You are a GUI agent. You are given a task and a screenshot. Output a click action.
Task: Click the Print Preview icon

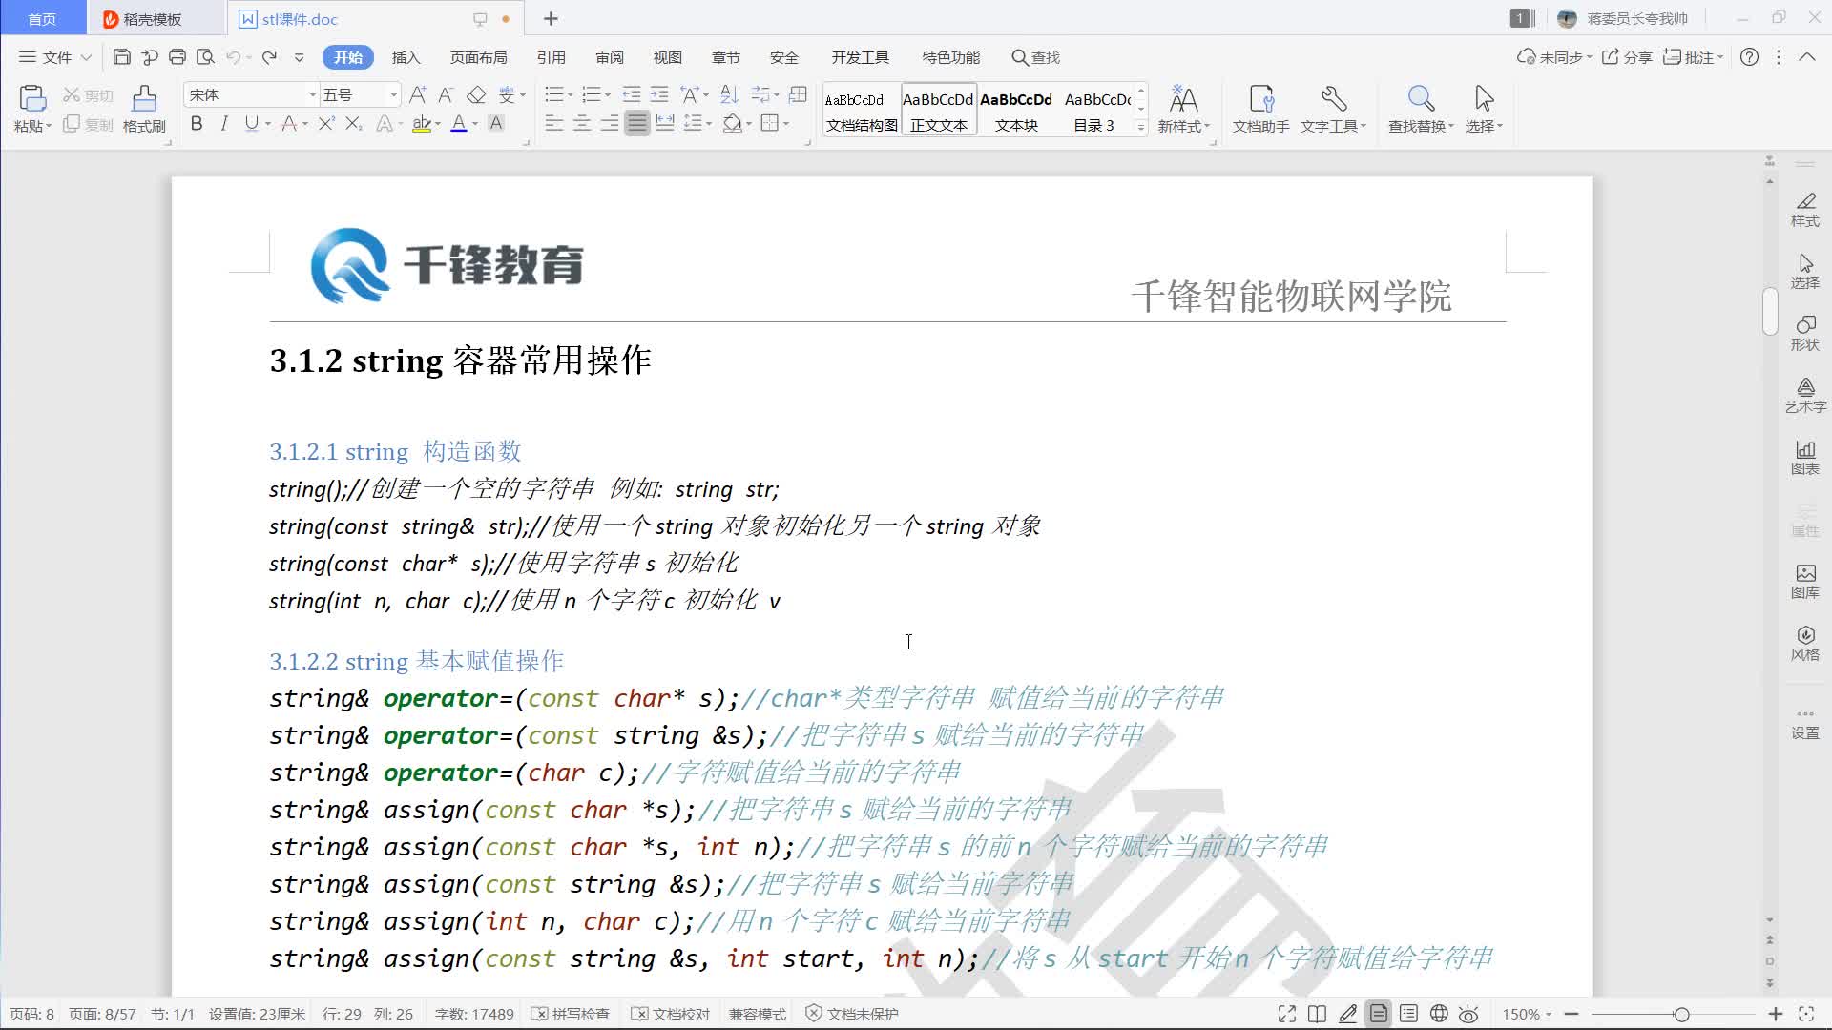coord(205,57)
